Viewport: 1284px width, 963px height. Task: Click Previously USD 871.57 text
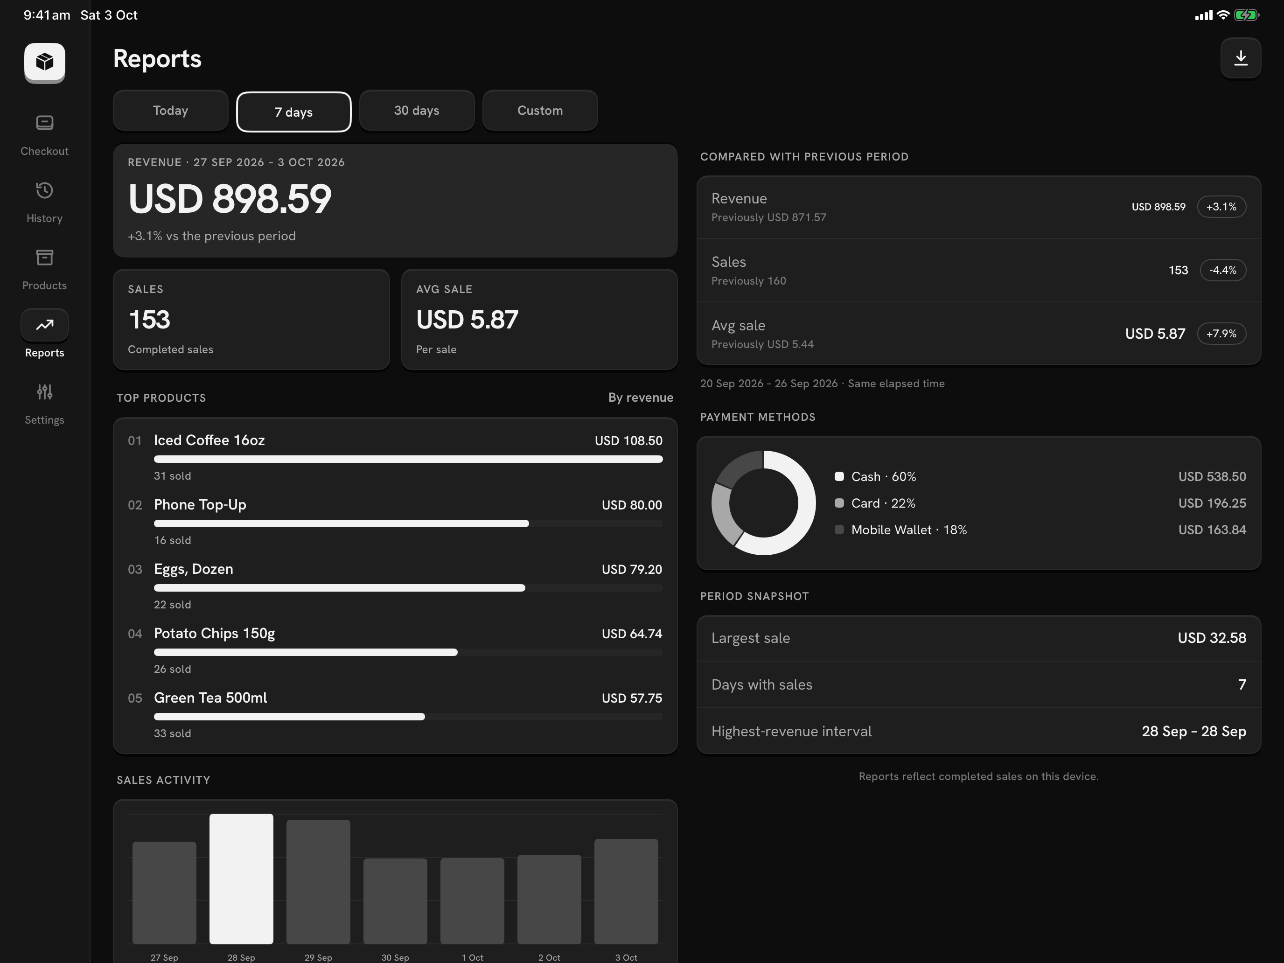tap(768, 218)
